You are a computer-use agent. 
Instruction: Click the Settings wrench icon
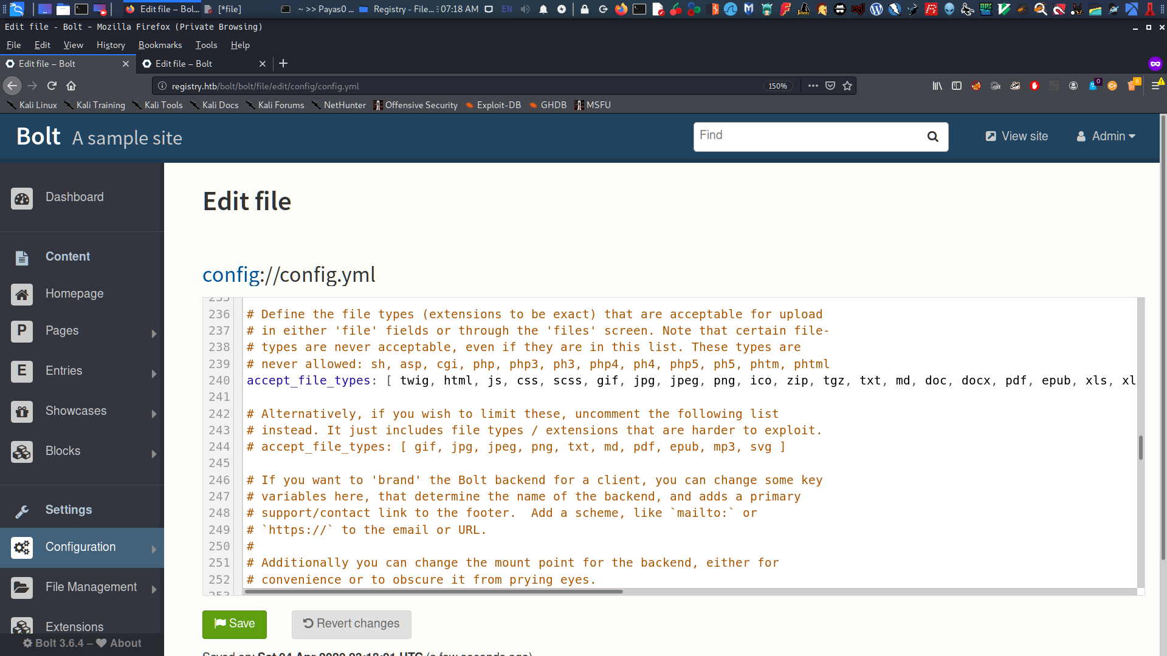[22, 510]
